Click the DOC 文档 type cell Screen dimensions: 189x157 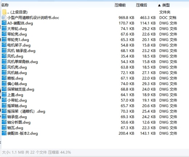click(168, 18)
